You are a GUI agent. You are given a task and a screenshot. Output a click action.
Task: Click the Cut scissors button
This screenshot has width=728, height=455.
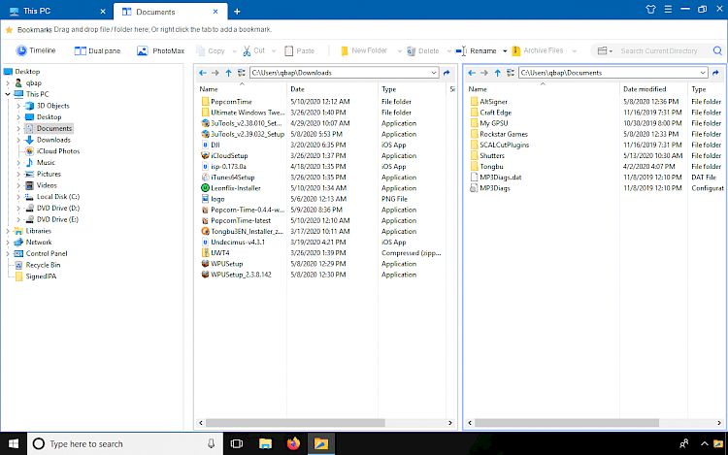[x=253, y=50]
